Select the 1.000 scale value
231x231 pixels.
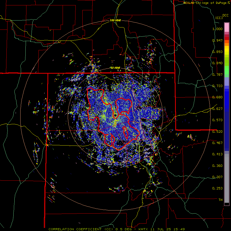click(217, 29)
